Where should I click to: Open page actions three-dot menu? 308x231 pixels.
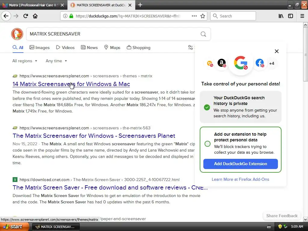click(x=194, y=16)
